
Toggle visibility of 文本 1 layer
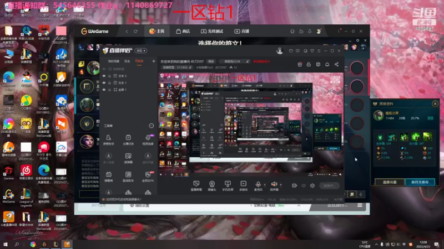104,82
